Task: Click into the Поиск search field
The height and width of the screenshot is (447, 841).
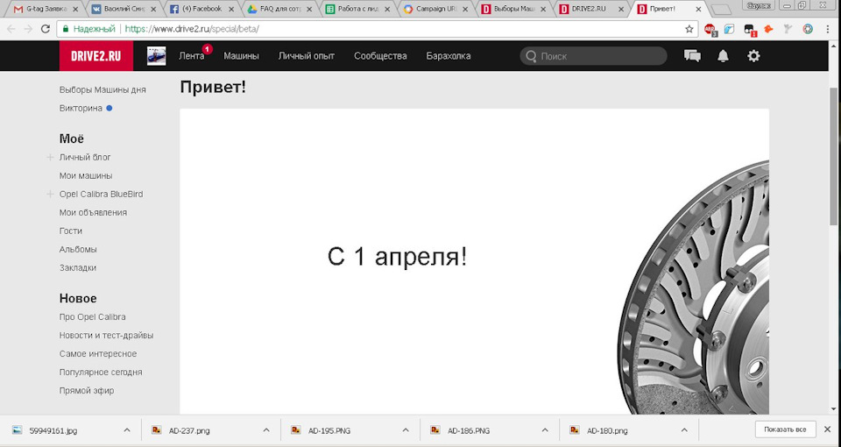Action: (x=593, y=56)
